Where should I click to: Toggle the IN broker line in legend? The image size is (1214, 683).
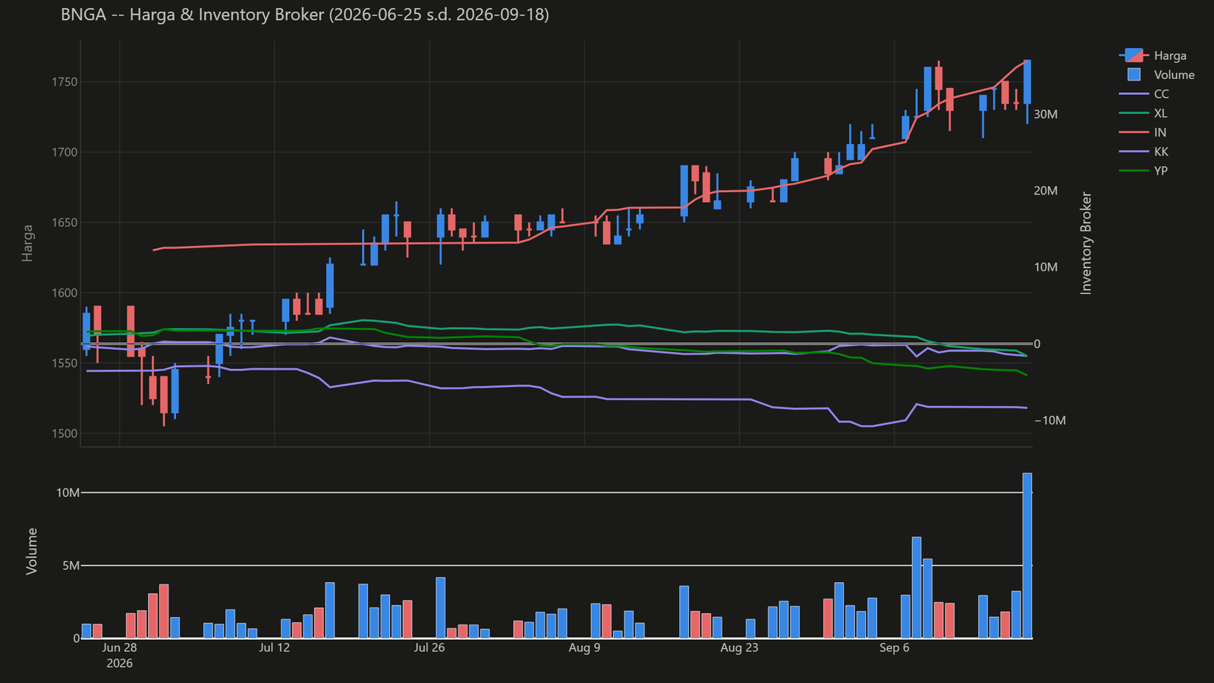[x=1143, y=132]
